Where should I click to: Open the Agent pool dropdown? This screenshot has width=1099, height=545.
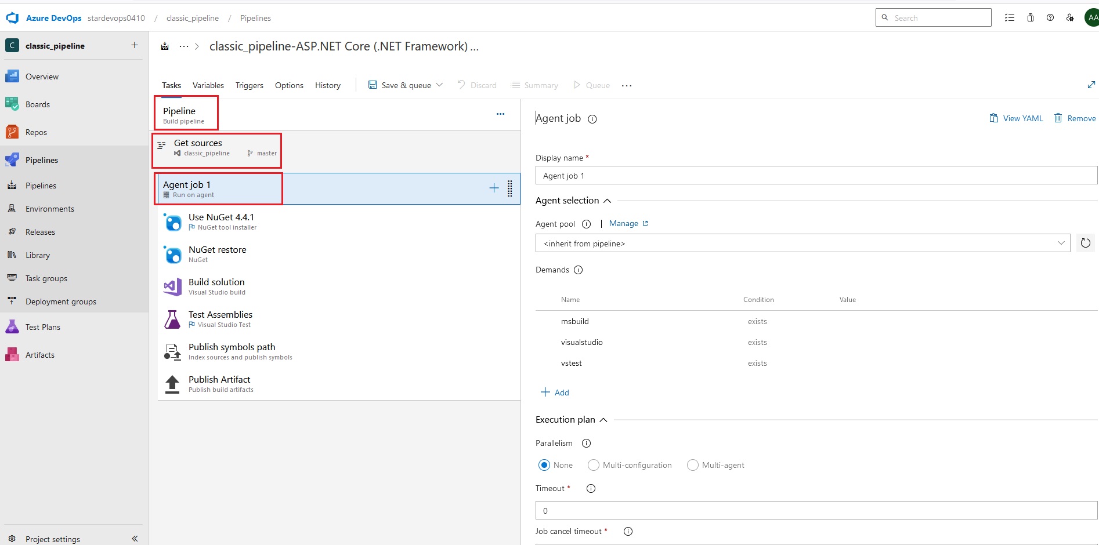[x=802, y=244]
